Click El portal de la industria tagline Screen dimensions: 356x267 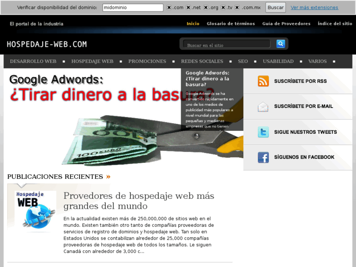click(37, 24)
